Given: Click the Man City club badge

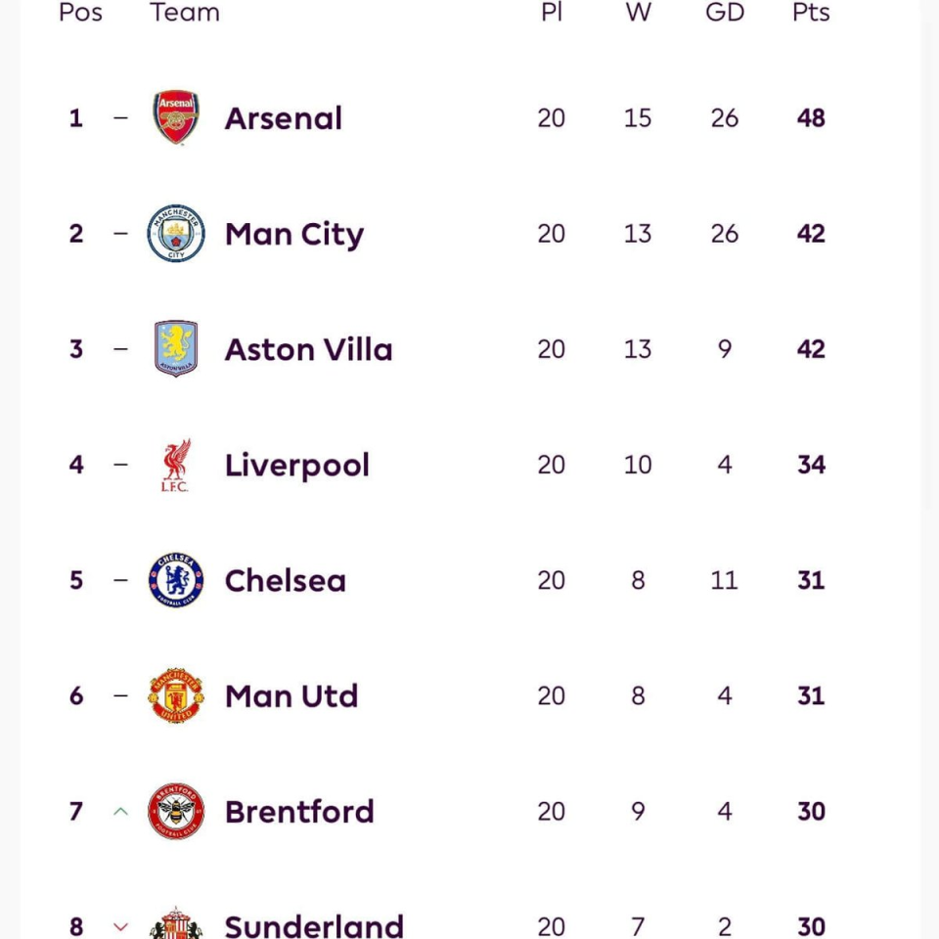Looking at the screenshot, I should (176, 234).
